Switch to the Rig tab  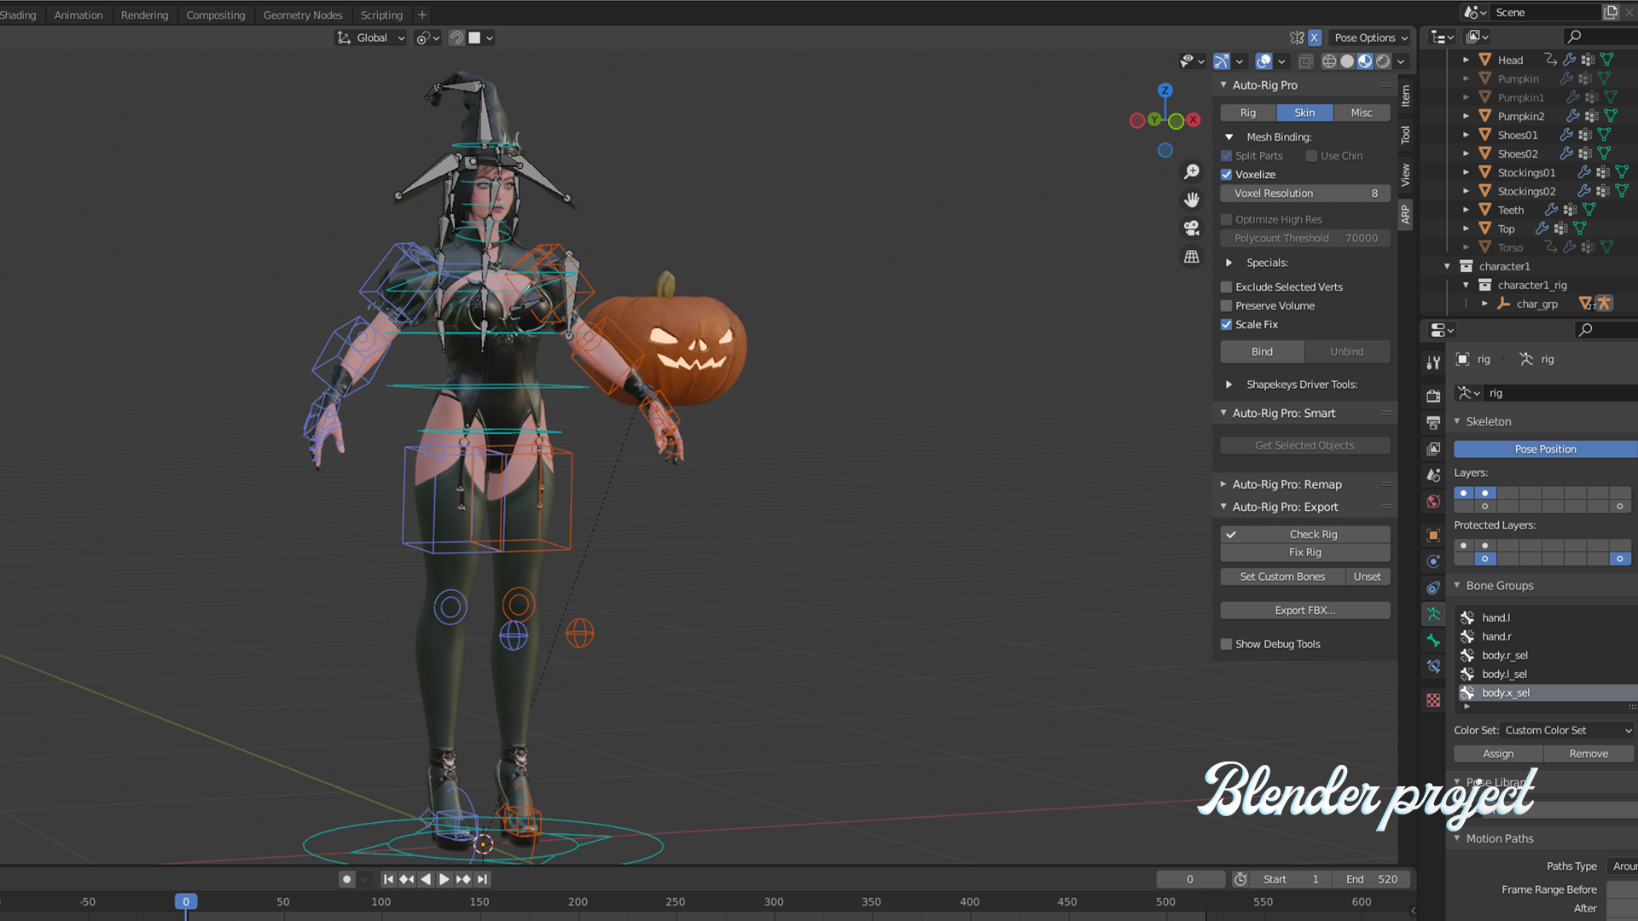pos(1247,113)
